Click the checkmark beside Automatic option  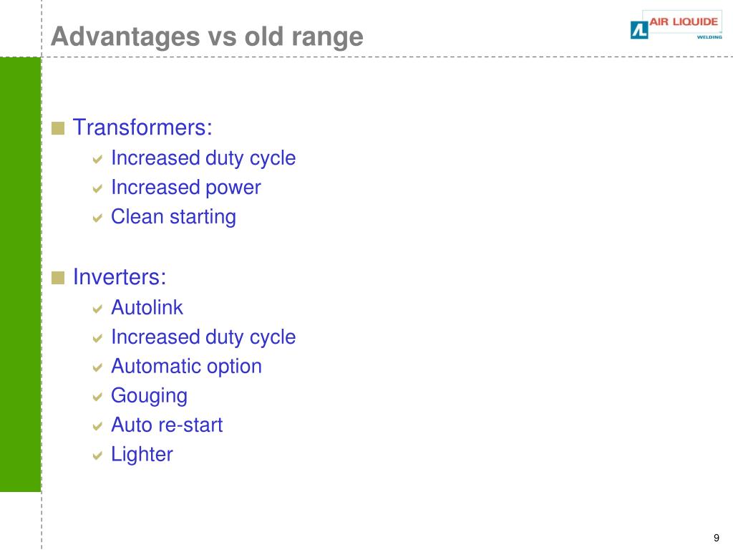[97, 367]
